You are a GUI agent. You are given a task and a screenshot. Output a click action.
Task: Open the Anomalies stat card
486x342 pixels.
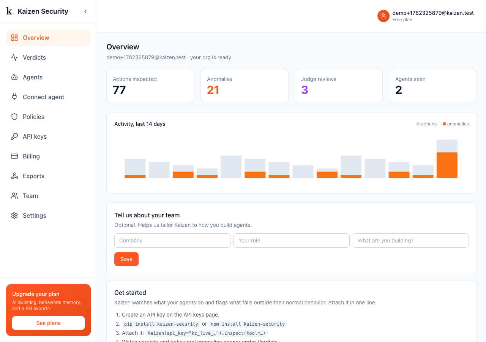(245, 86)
